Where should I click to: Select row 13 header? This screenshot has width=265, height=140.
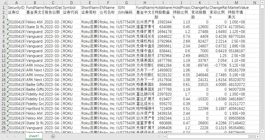pyautogui.click(x=4, y=65)
